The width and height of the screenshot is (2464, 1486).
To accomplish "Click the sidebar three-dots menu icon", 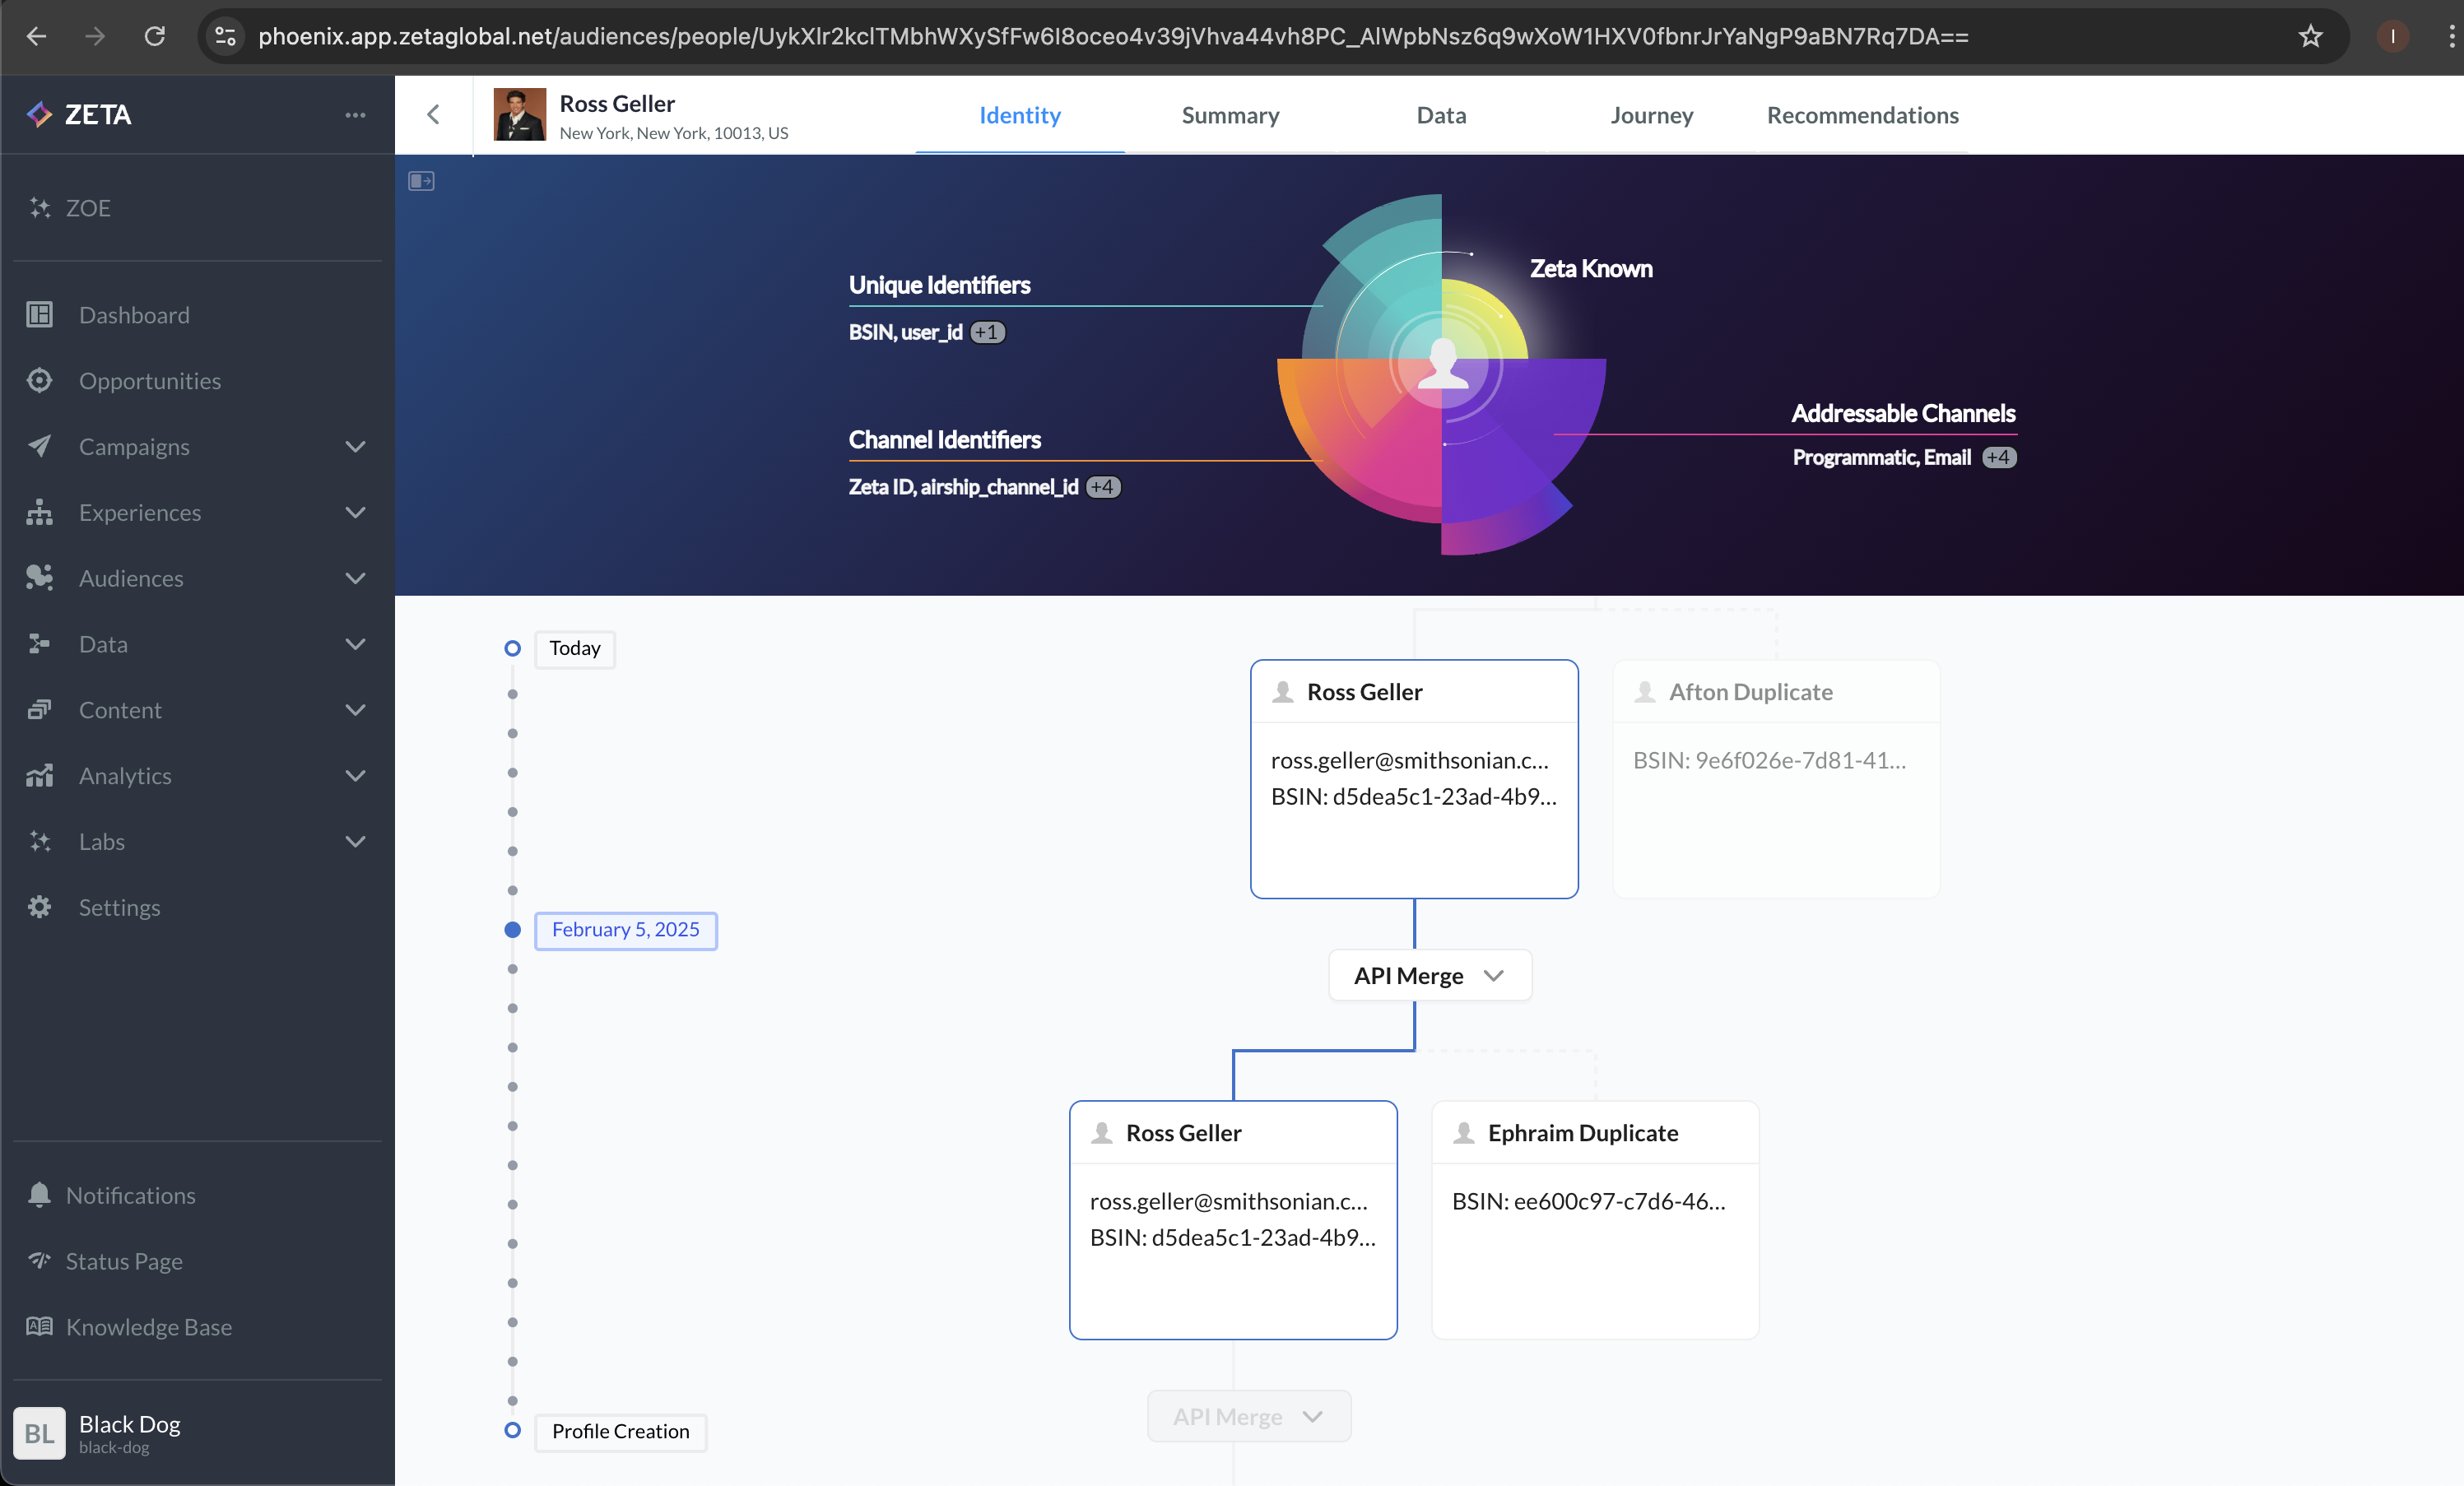I will (x=355, y=115).
